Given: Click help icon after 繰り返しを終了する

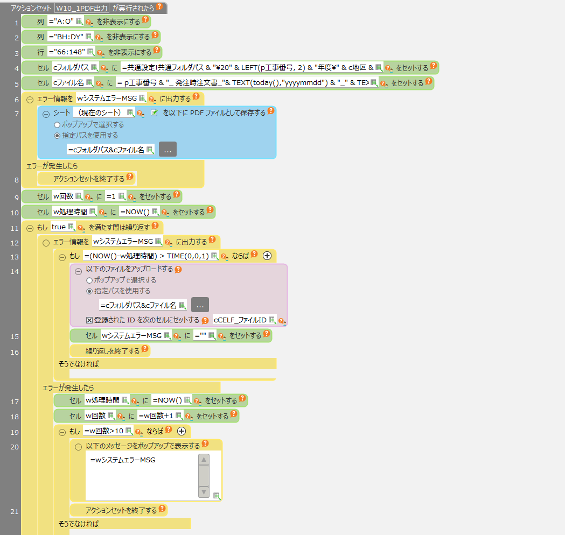Looking at the screenshot, I should pyautogui.click(x=144, y=350).
